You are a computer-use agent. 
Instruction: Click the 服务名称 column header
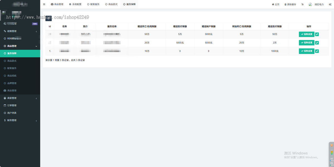[112, 26]
